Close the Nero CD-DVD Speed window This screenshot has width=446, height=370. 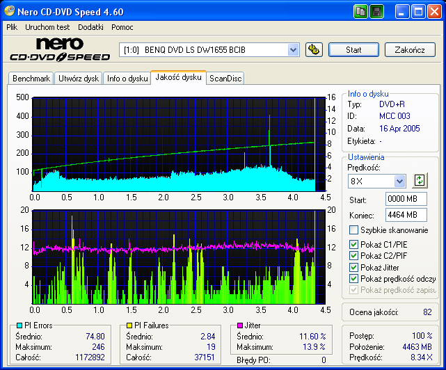(434, 12)
